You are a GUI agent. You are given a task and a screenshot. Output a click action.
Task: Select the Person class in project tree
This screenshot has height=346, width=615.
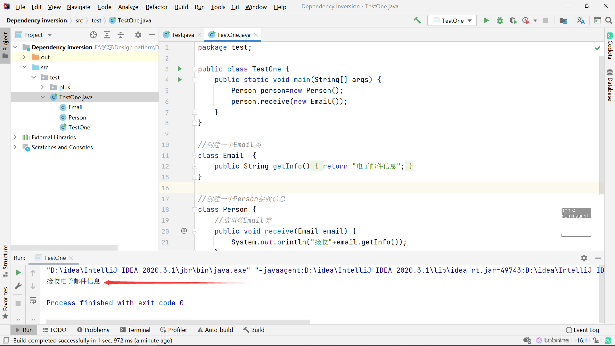pyautogui.click(x=77, y=117)
